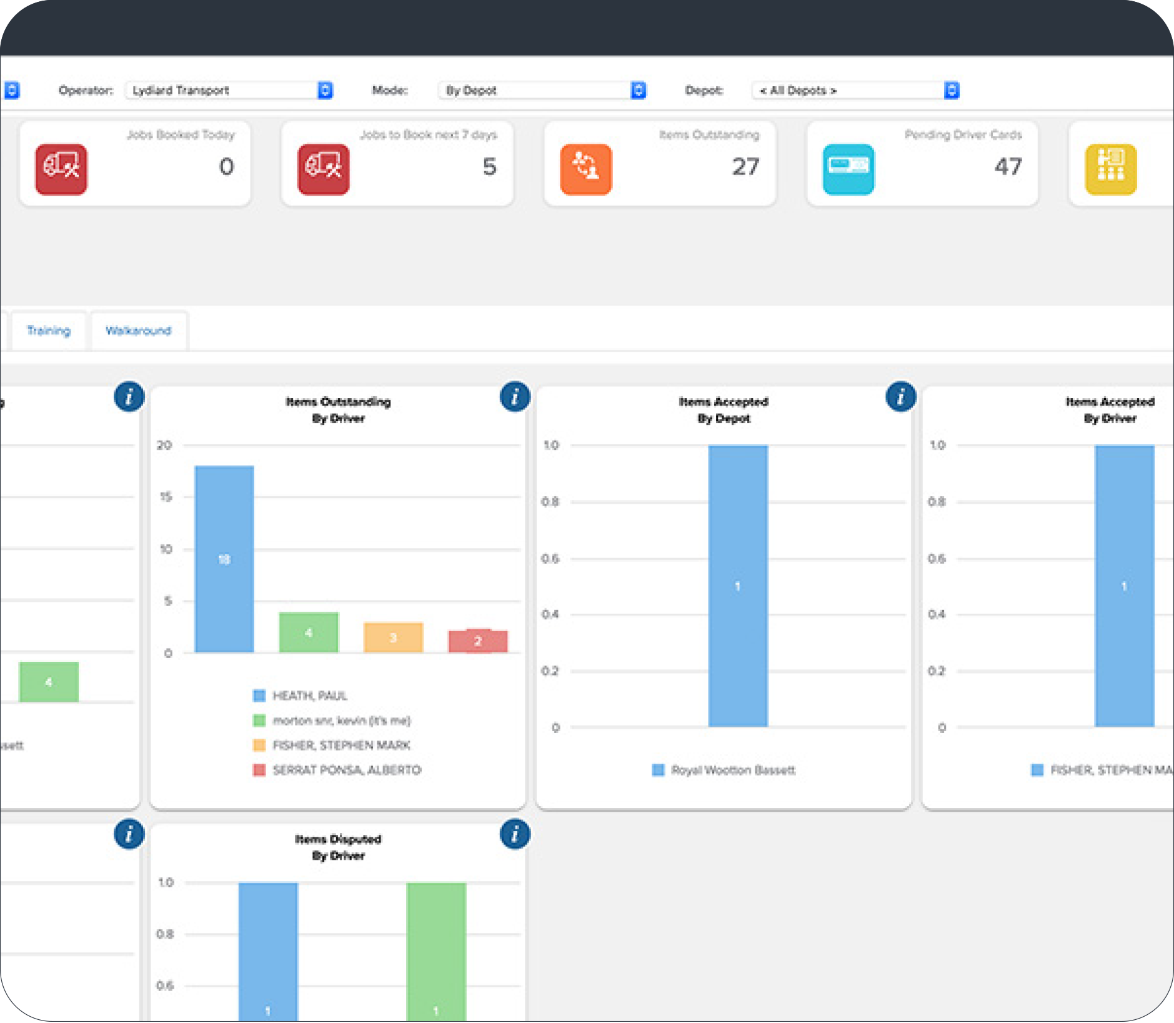Click the dropdown stepper left of Operator
Viewport: 1174px width, 1023px height.
pos(12,91)
